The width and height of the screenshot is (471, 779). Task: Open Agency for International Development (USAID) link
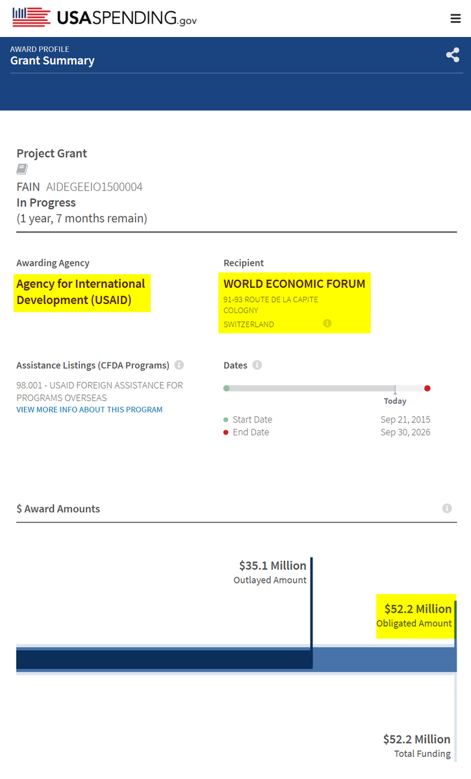coord(81,292)
